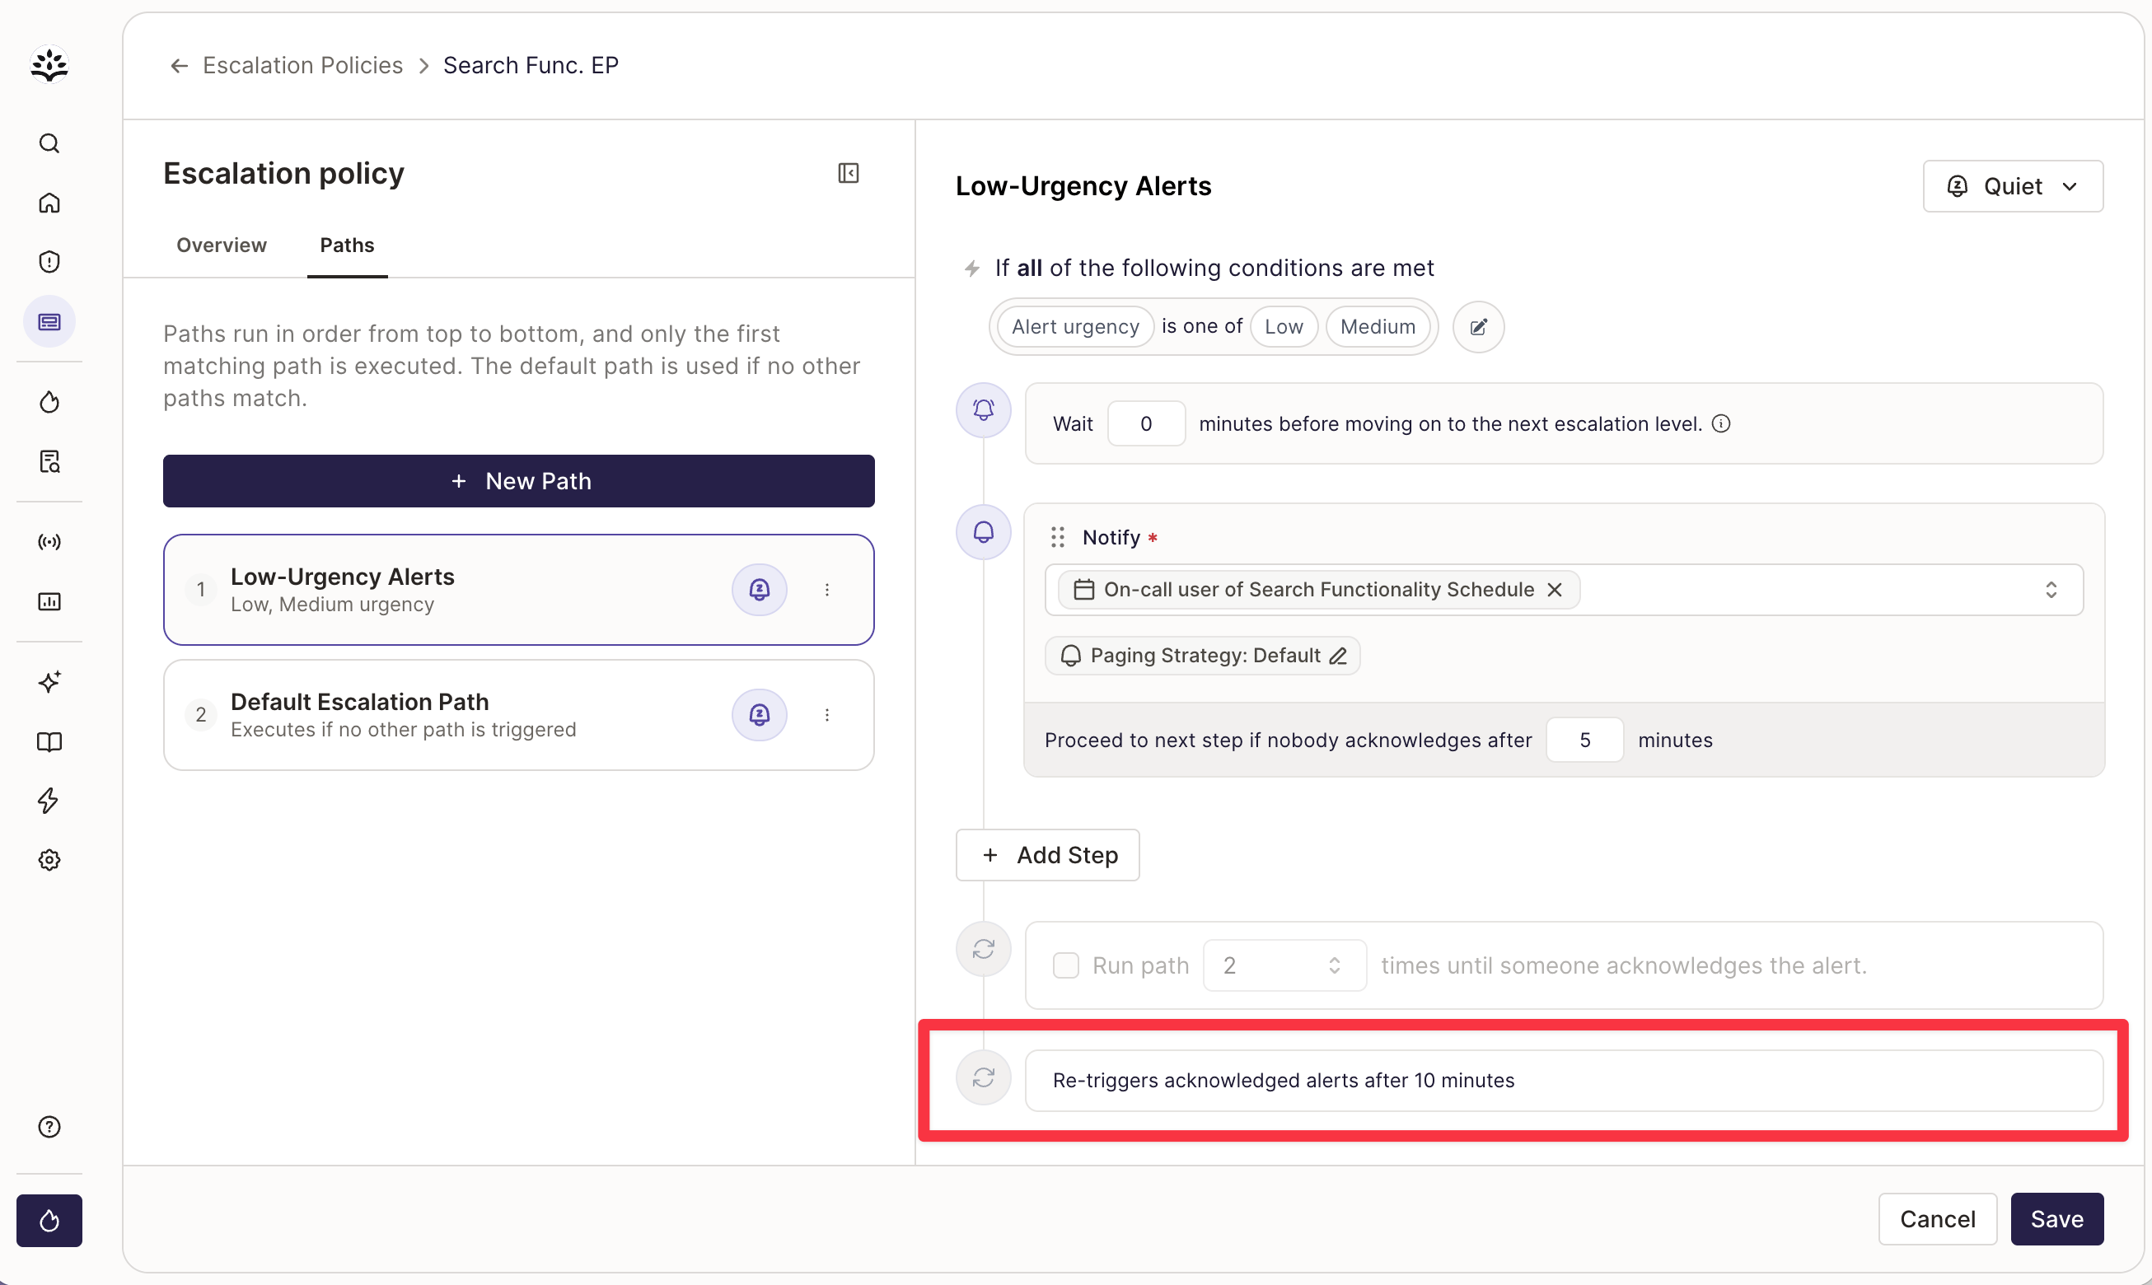
Task: Enable the Run path repeat checkbox
Action: tap(1066, 965)
